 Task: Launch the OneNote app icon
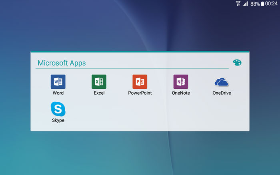[x=180, y=82]
